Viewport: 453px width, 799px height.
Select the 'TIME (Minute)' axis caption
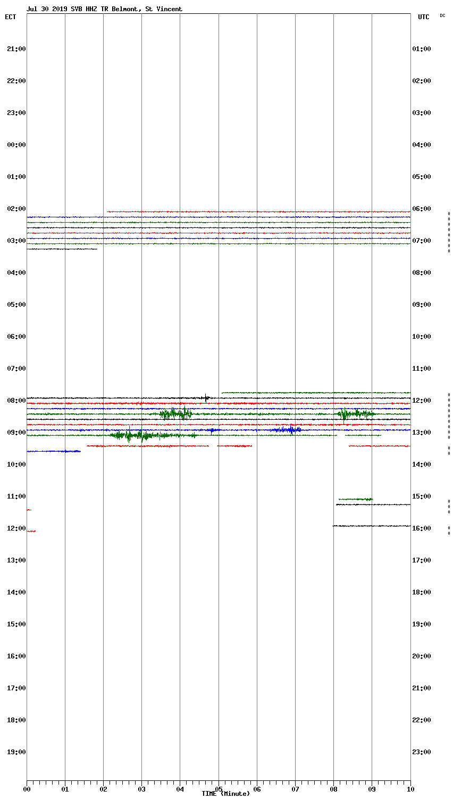(225, 794)
